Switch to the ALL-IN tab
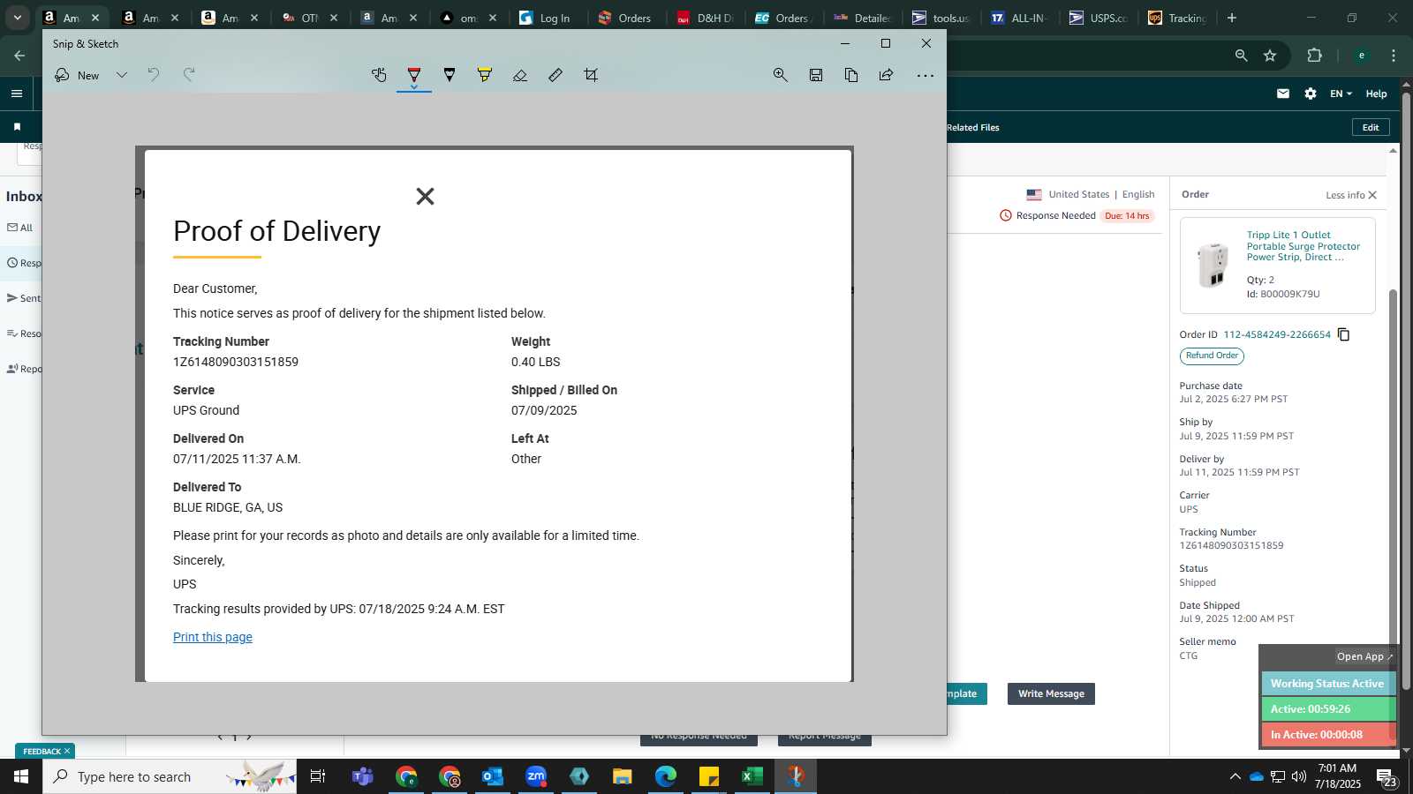Image resolution: width=1413 pixels, height=794 pixels. tap(1021, 18)
